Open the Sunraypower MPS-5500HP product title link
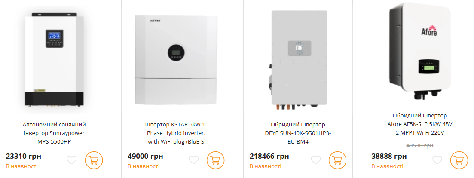 coord(54,132)
